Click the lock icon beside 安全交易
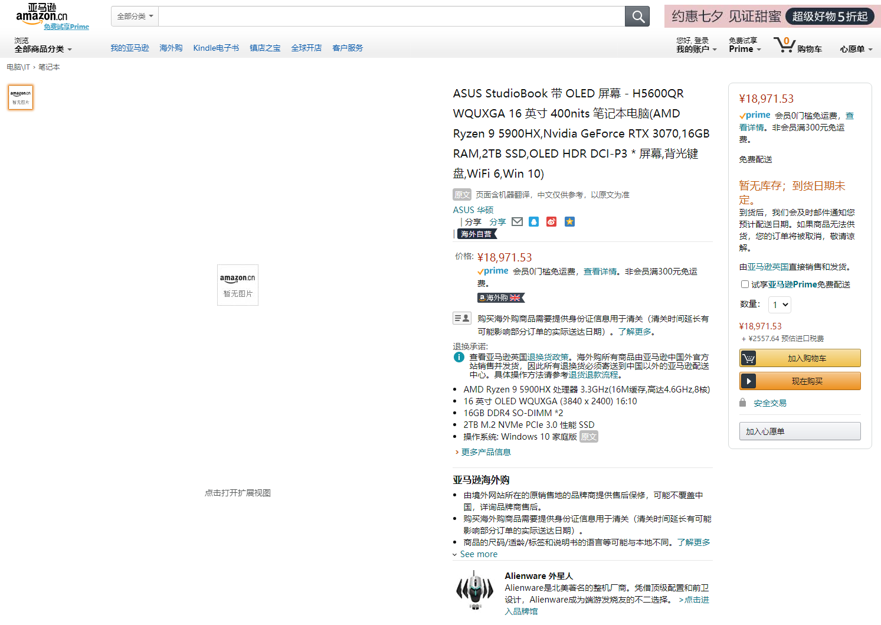The height and width of the screenshot is (625, 881). (743, 403)
